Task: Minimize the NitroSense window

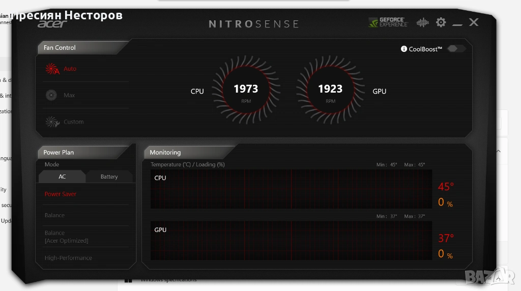Action: tap(457, 23)
